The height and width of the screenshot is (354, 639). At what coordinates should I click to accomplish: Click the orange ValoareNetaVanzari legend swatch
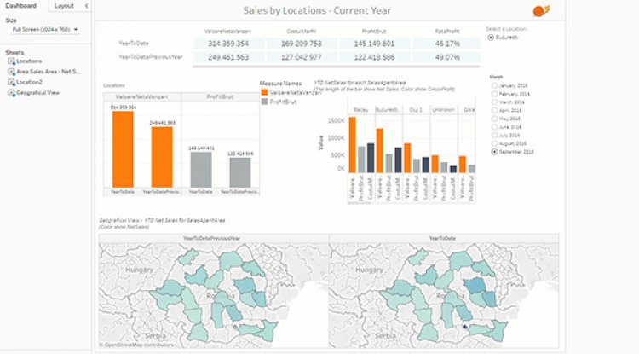(264, 93)
